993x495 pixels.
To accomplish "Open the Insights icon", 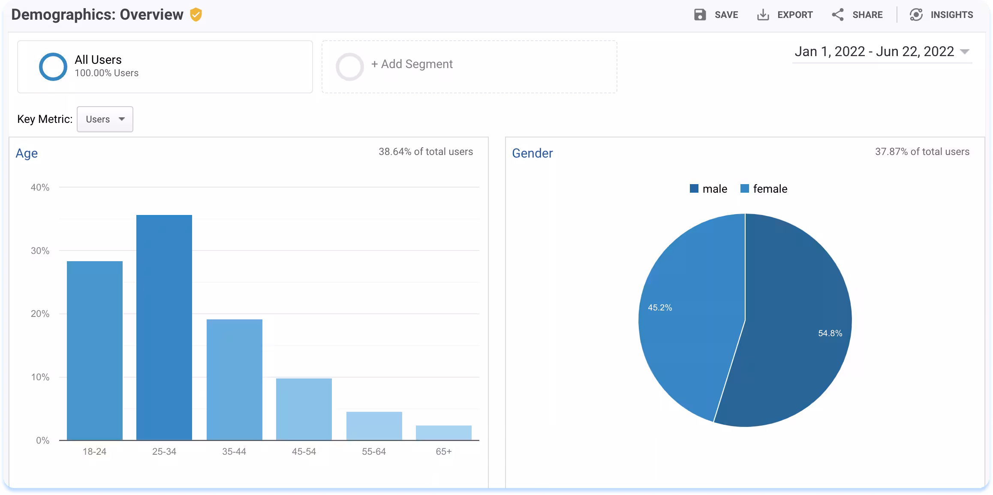I will [x=916, y=15].
